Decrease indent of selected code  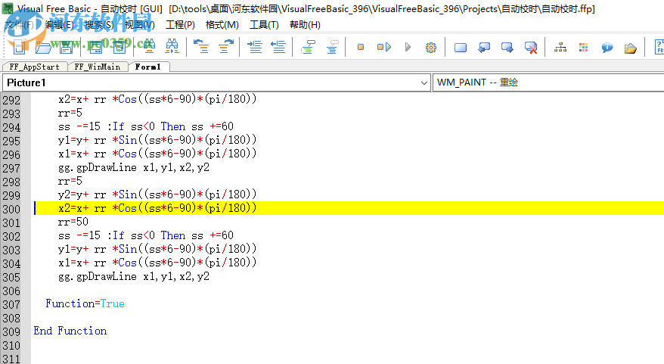[x=278, y=47]
